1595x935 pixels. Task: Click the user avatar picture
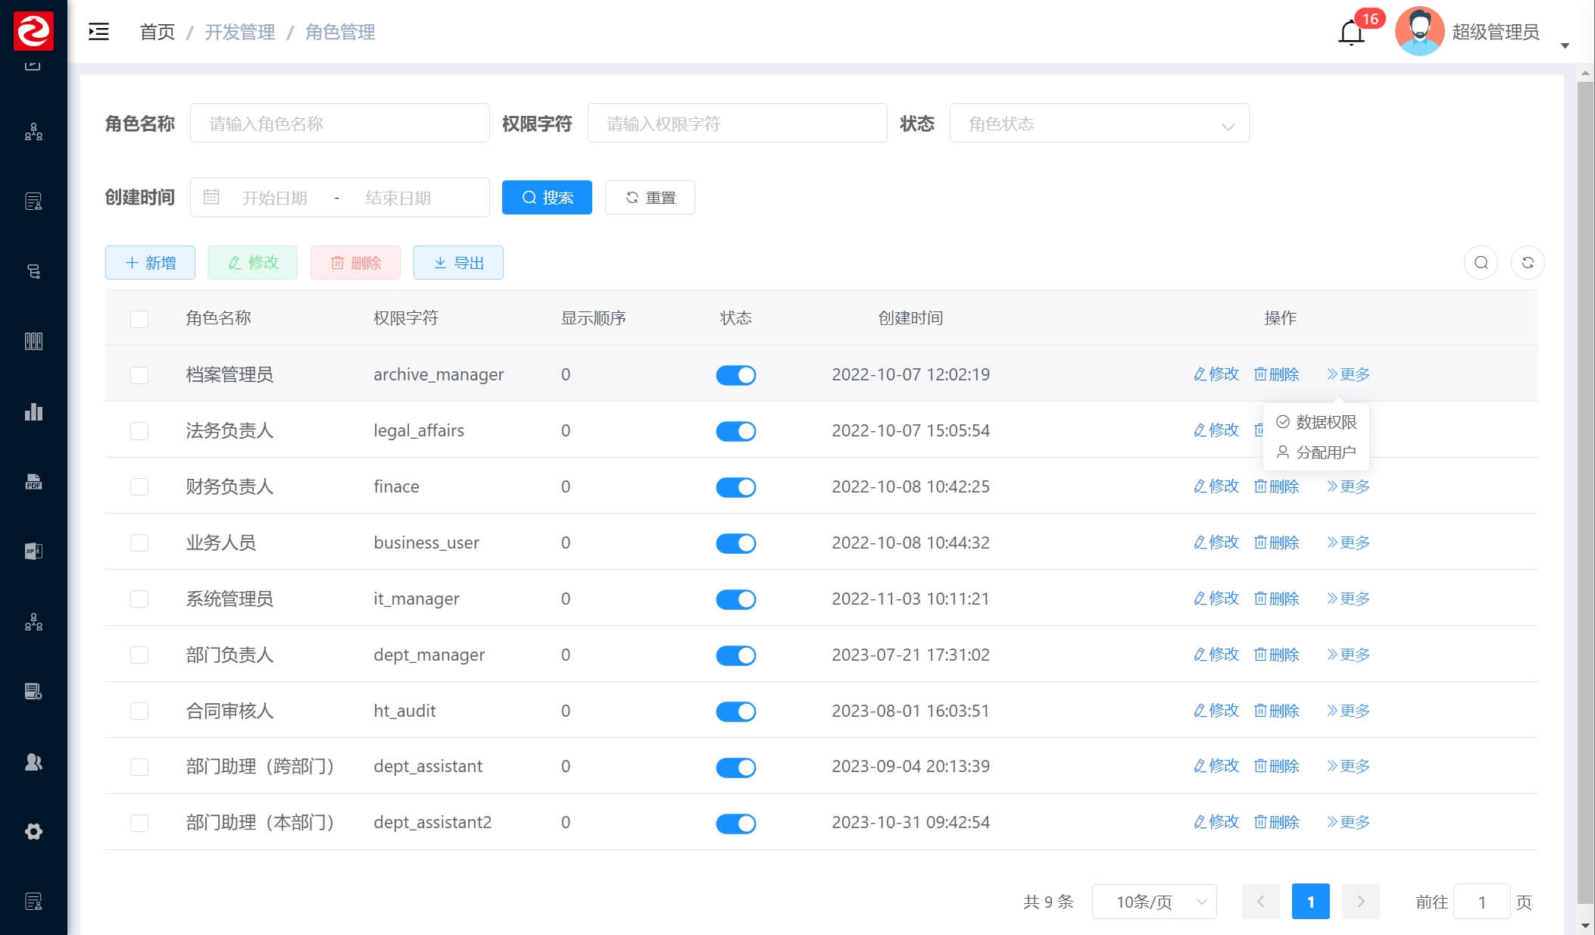pyautogui.click(x=1419, y=32)
